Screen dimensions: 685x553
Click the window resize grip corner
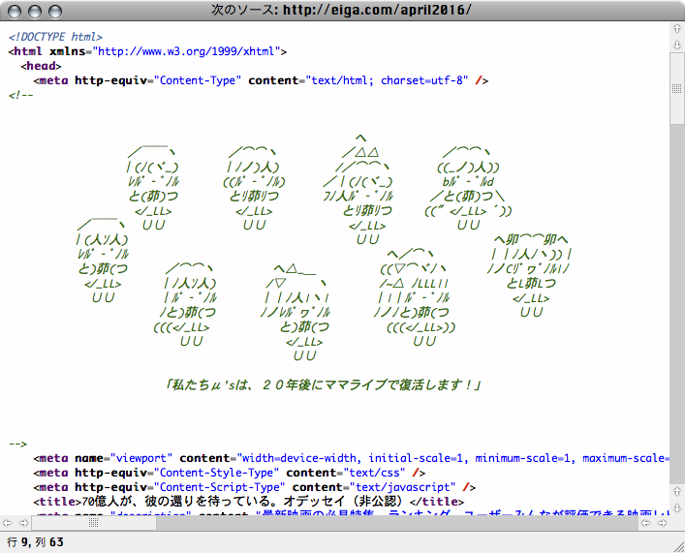[x=678, y=546]
